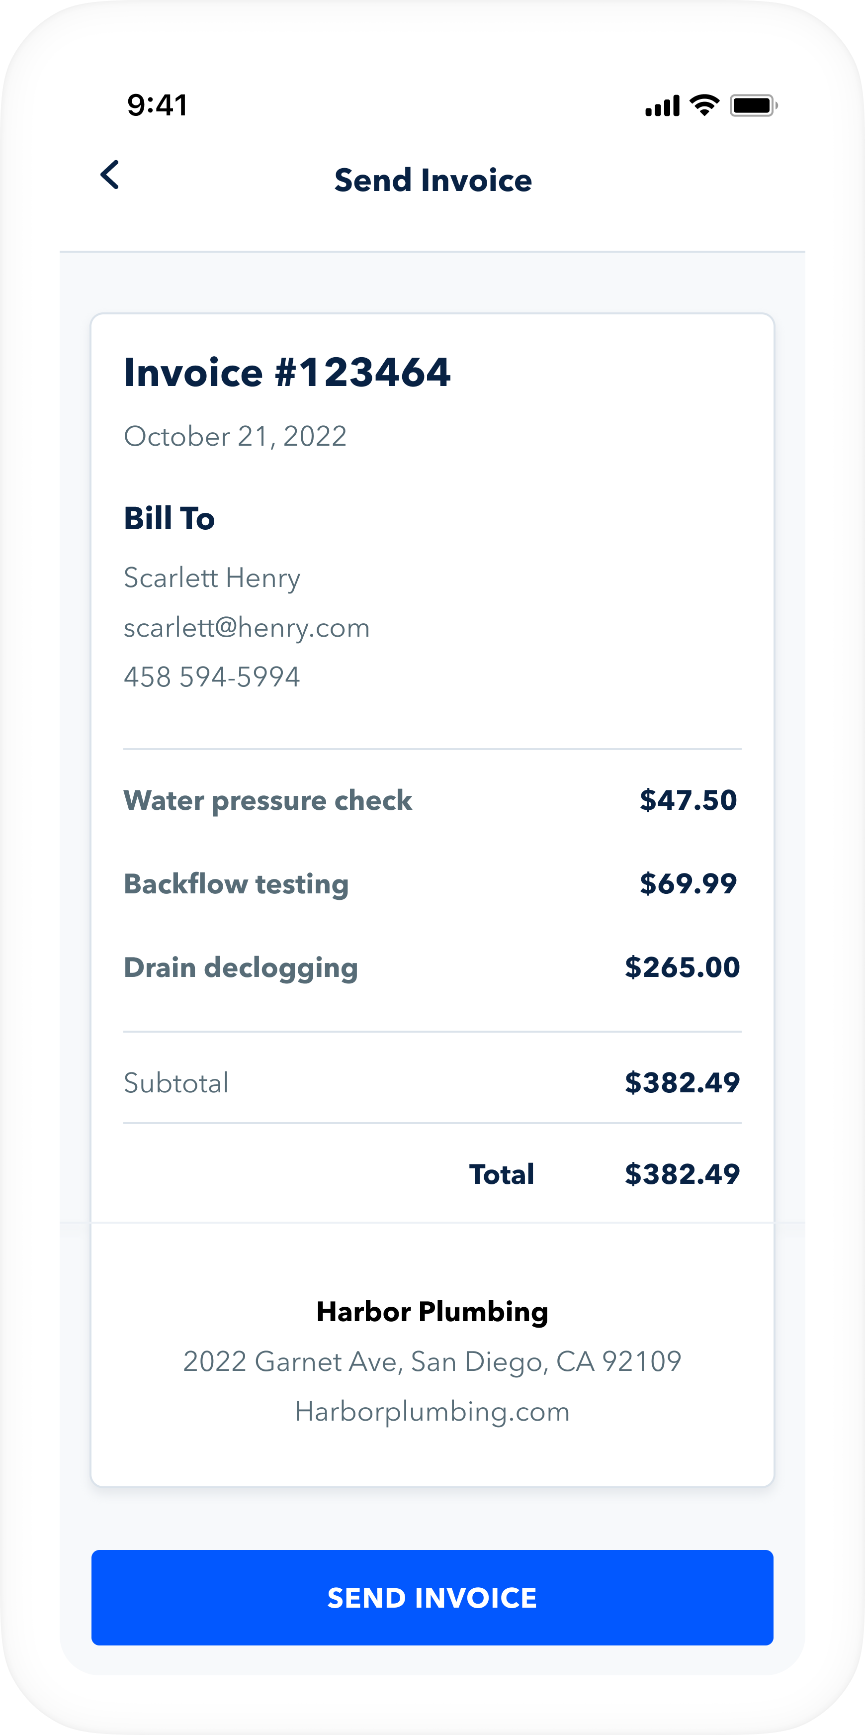This screenshot has height=1735, width=865.
Task: Tap the Wi-Fi status icon
Action: click(705, 104)
